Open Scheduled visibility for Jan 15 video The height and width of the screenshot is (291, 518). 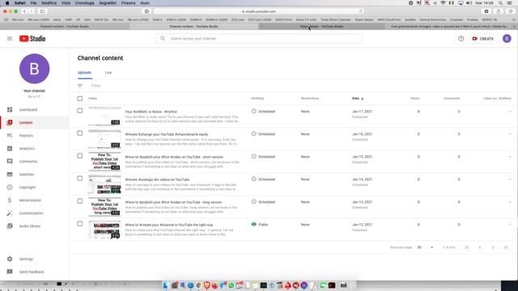[263, 157]
